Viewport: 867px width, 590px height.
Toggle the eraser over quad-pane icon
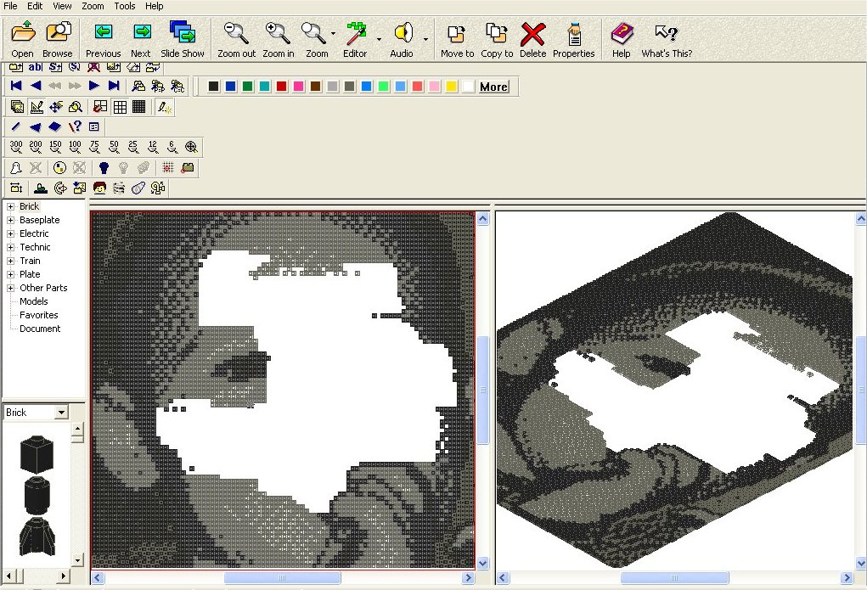click(100, 107)
